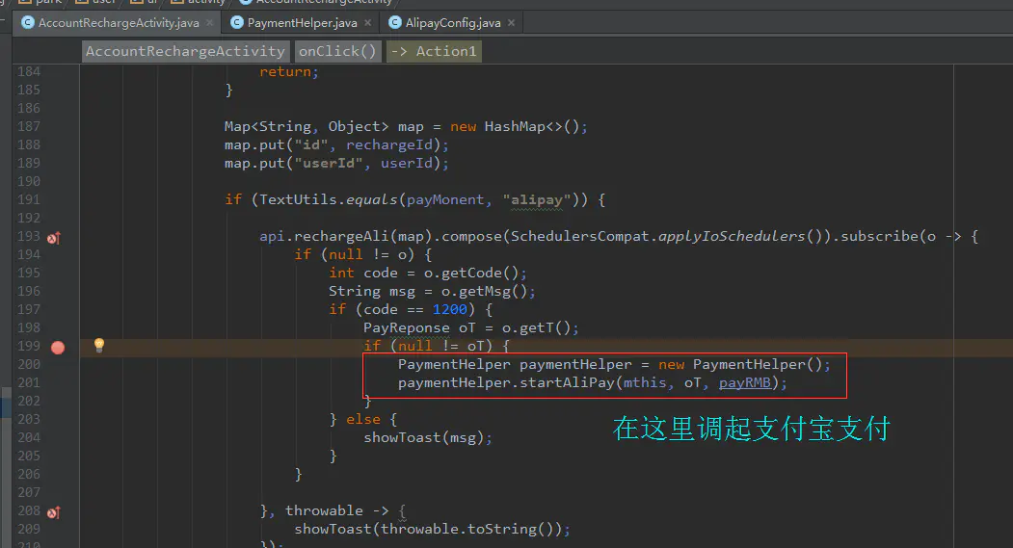Viewport: 1013px width, 548px height.
Task: Click the else keyword on line 203
Action: 363,420
